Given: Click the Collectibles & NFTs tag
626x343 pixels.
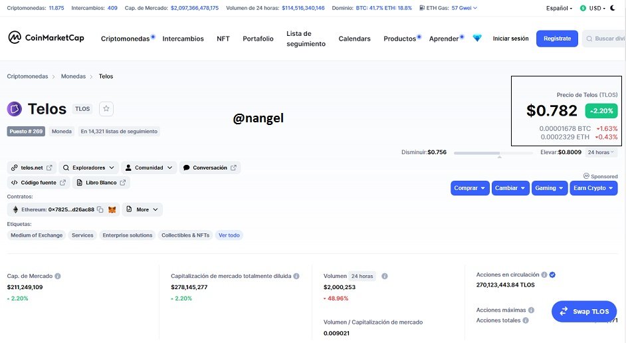Looking at the screenshot, I should (x=185, y=235).
